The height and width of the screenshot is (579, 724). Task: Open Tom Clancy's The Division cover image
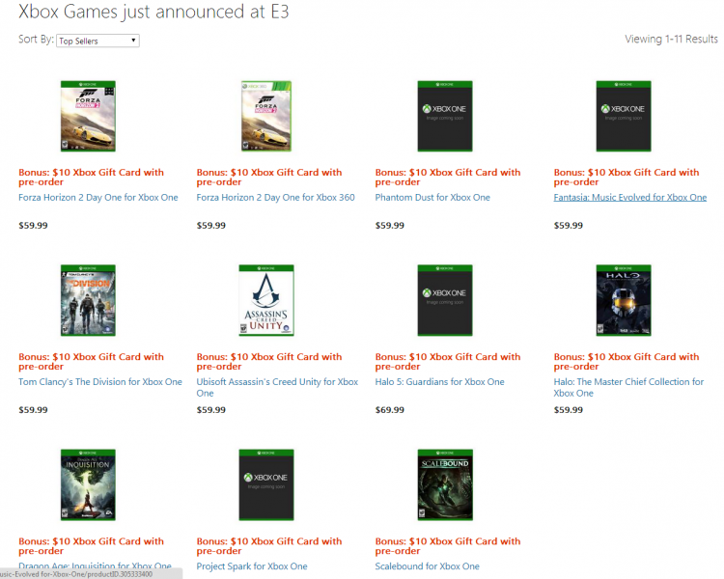coord(88,300)
